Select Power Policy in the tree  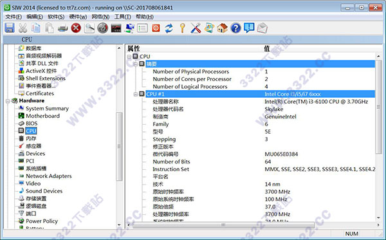point(42,221)
